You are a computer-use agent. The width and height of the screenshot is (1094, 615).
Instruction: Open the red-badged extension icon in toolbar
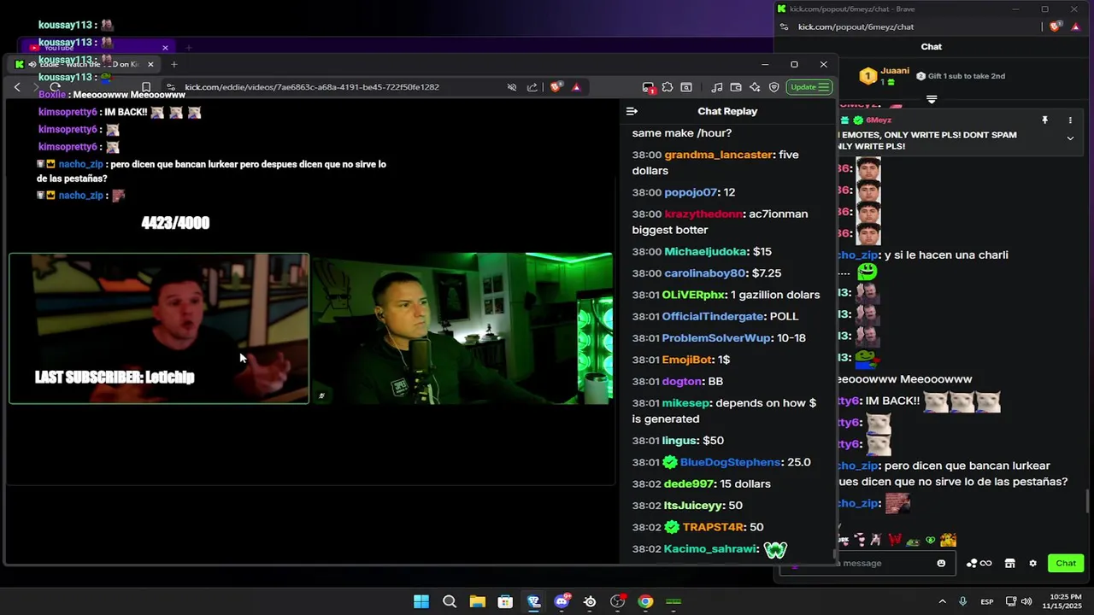pyautogui.click(x=649, y=87)
